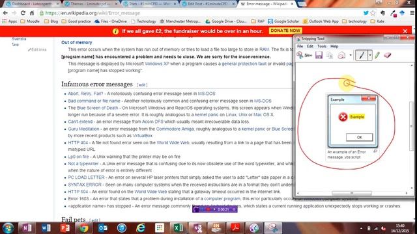Follow the Guru Meditation link
The height and width of the screenshot is (234, 417).
83,129
